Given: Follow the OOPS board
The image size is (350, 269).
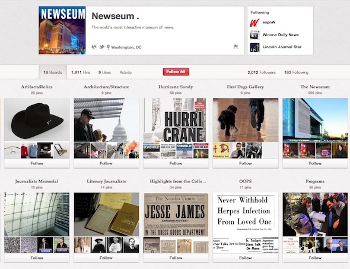Looking at the screenshot, I should point(246,258).
